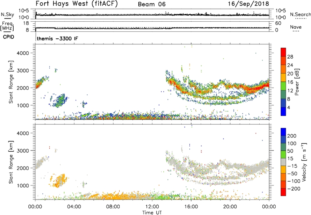This screenshot has height=215, width=311.
Task: Click the 'Time UT' axis title
Action: pos(152,212)
